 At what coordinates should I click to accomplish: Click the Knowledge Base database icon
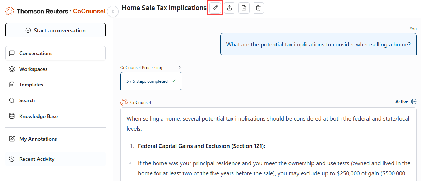pos(12,116)
